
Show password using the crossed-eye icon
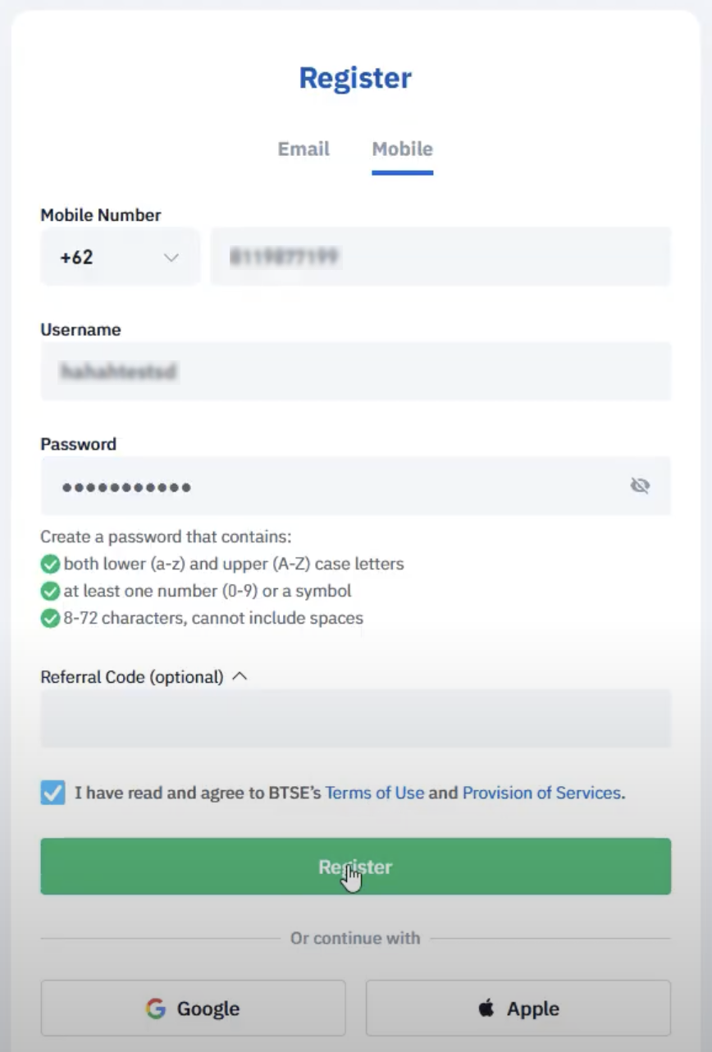click(640, 486)
